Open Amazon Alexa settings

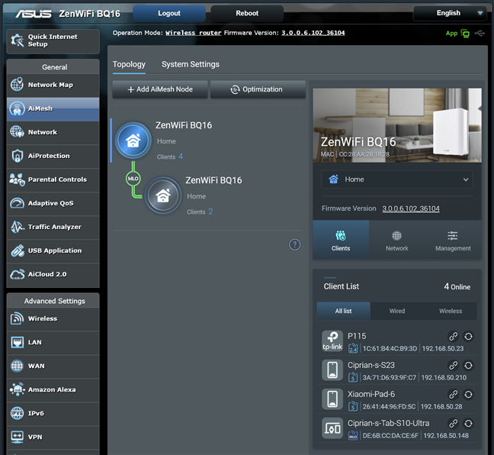coord(53,390)
